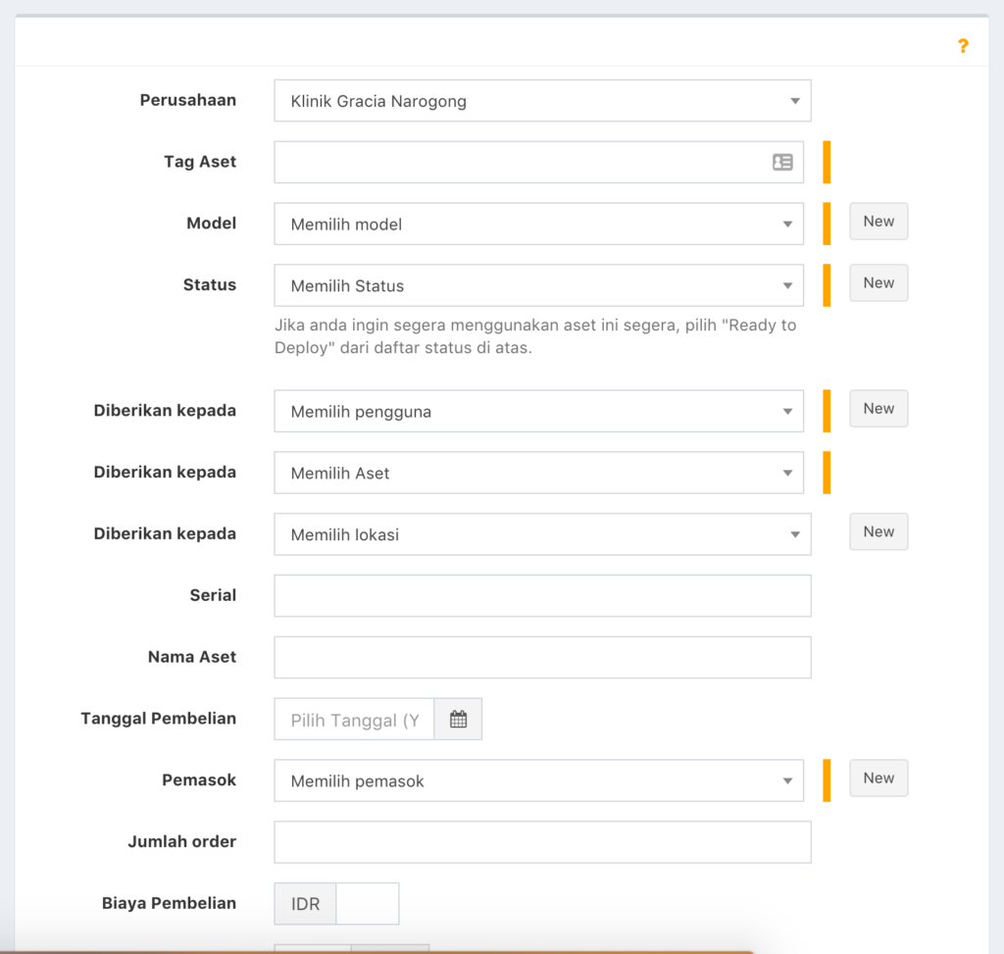Focus the Nama Aset text field
The width and height of the screenshot is (1004, 954).
pyautogui.click(x=541, y=658)
